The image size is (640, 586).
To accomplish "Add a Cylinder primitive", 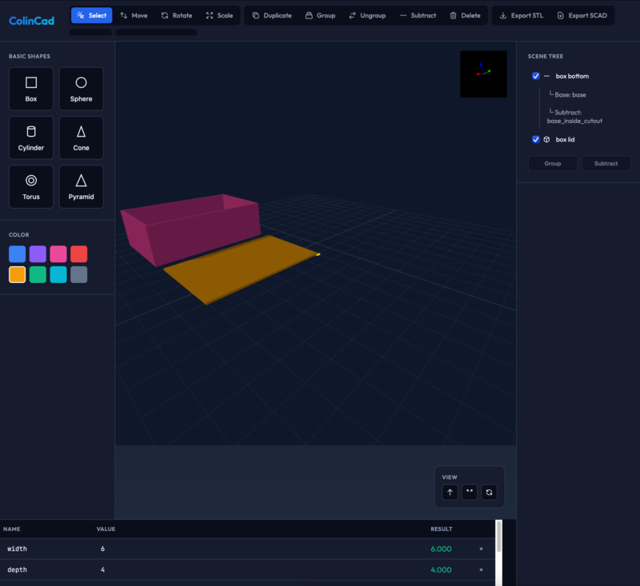I will click(x=31, y=138).
